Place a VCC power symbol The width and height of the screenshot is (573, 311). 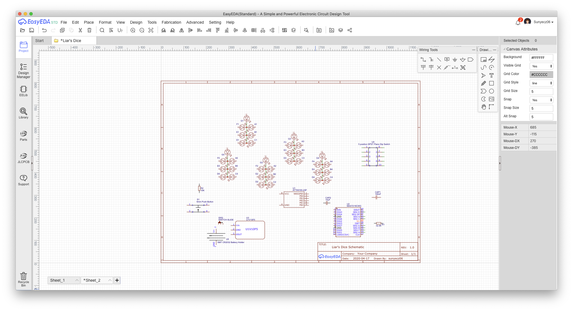(423, 67)
